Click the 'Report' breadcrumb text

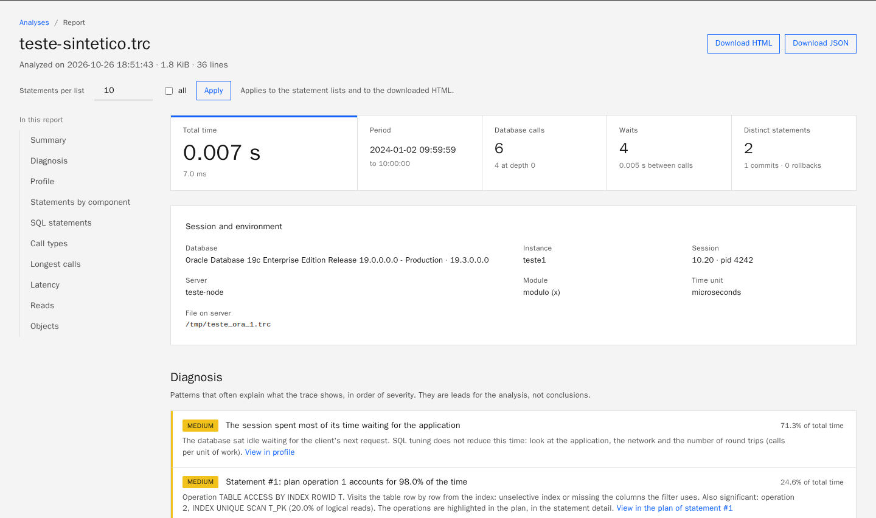click(74, 22)
